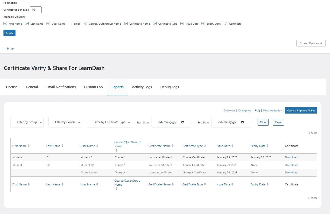The width and height of the screenshot is (330, 214).
Task: Uncheck the First Name column checkbox
Action: [x=5, y=24]
